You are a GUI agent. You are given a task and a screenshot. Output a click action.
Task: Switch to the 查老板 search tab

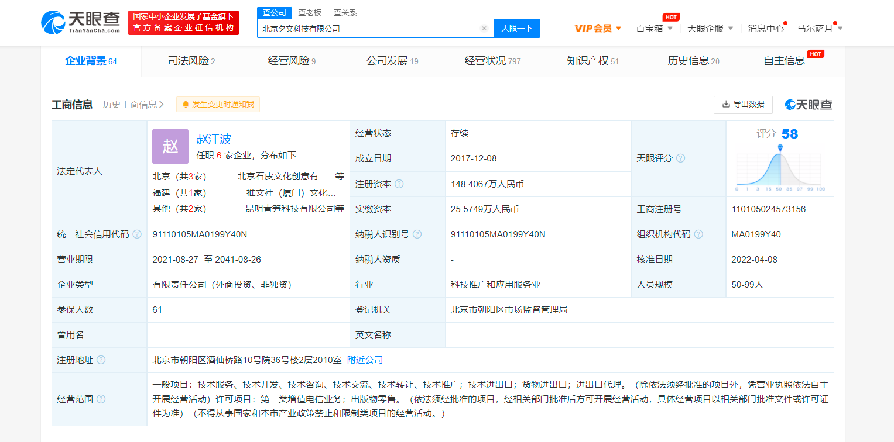click(x=310, y=12)
